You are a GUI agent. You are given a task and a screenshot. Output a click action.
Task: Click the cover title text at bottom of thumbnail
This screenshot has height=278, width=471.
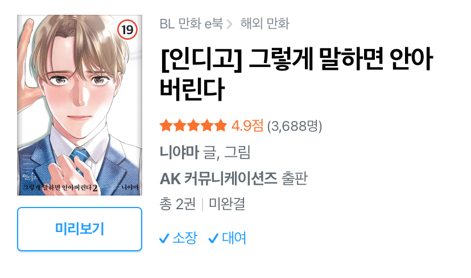tap(60, 188)
